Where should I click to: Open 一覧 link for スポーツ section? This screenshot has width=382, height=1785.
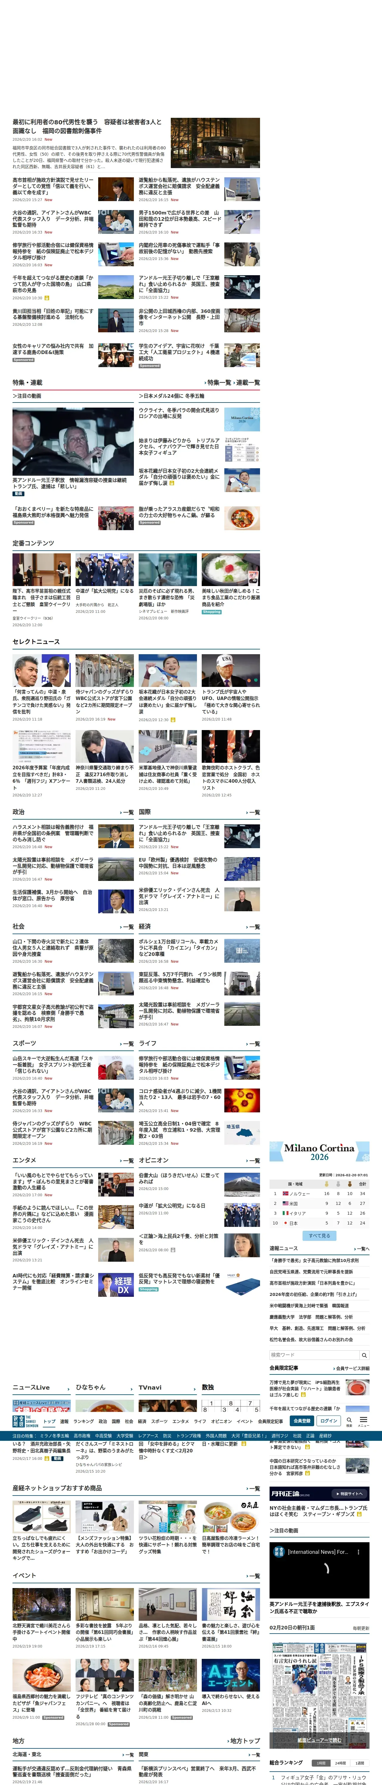(127, 1044)
